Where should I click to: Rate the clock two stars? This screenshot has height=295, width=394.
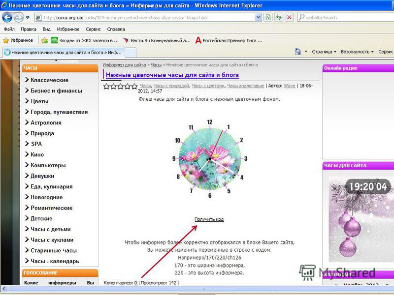tap(114, 87)
